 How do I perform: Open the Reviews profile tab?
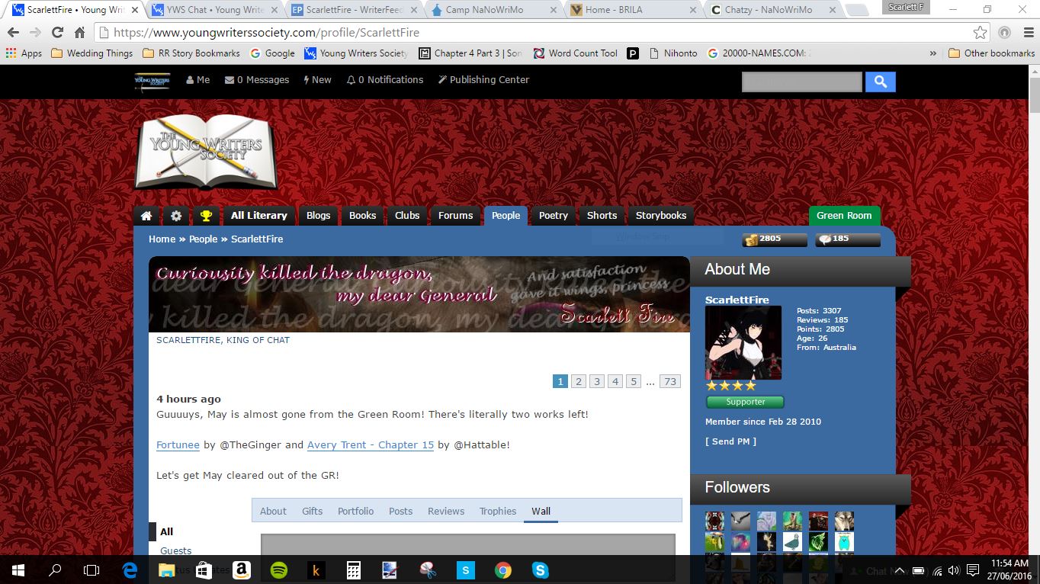click(x=446, y=512)
